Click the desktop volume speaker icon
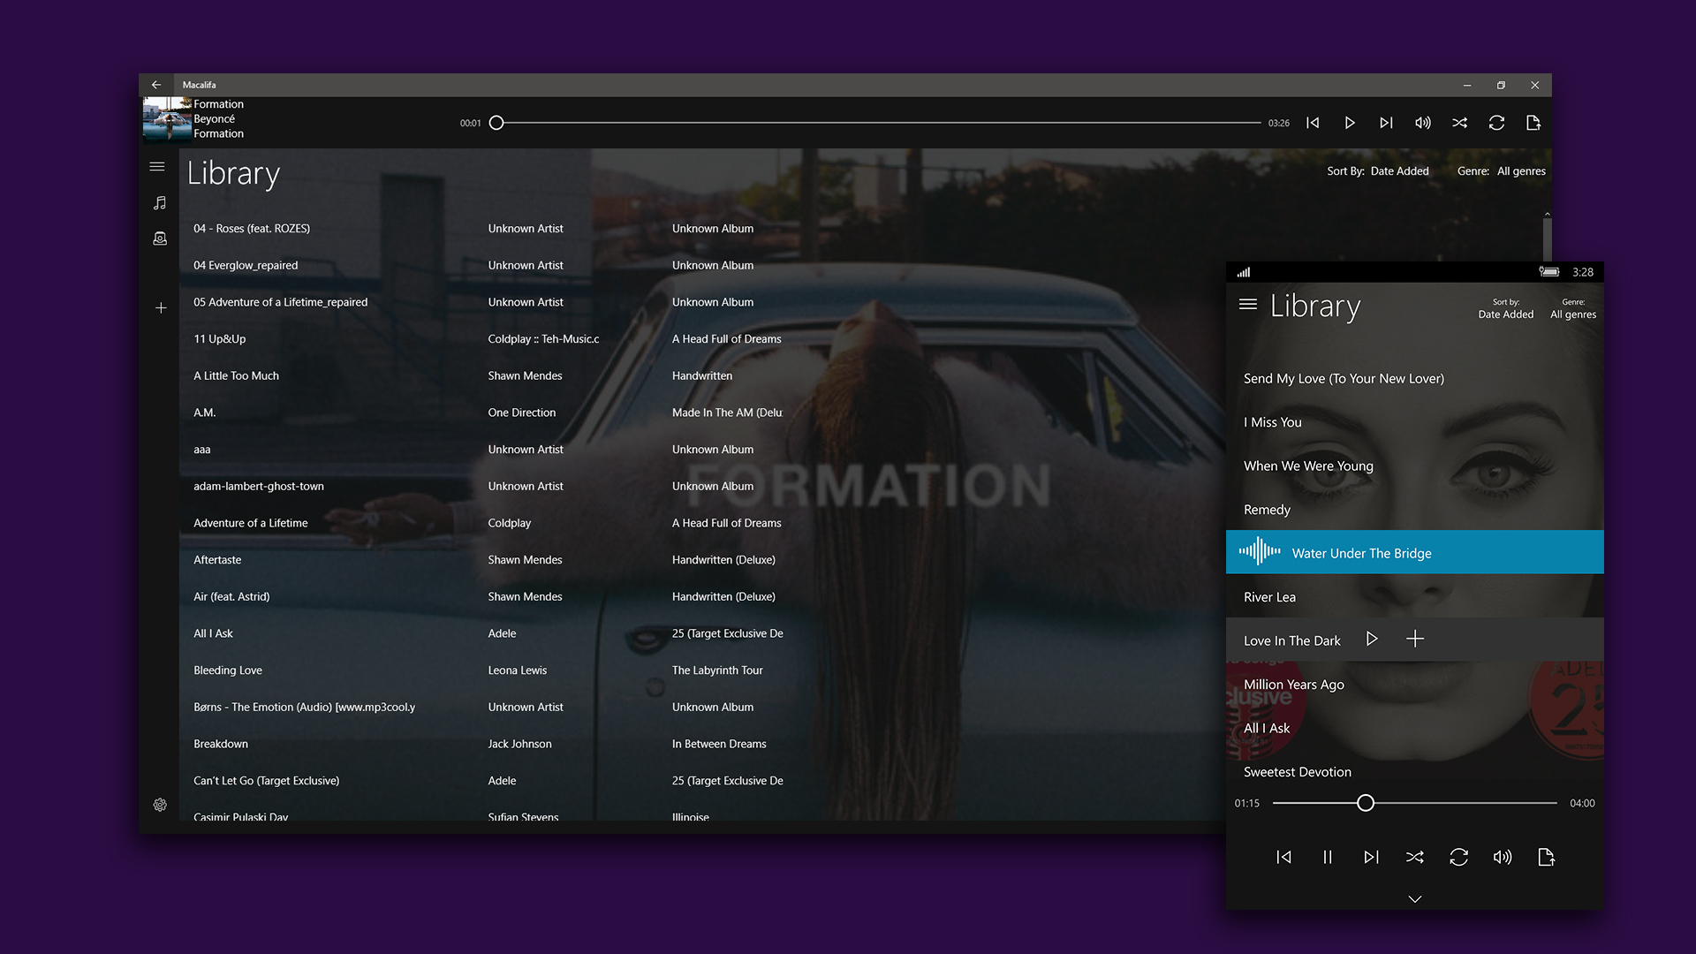Image resolution: width=1696 pixels, height=954 pixels. (1422, 123)
